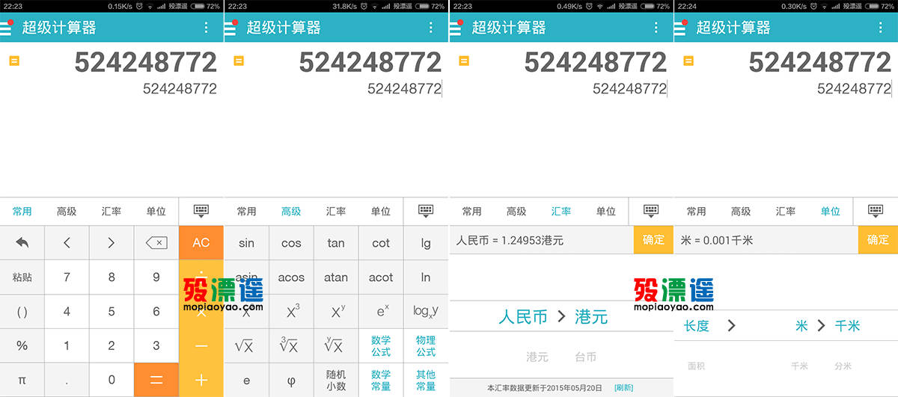This screenshot has height=397, width=898.
Task: Switch to 汇率 tab on the 常用 keypad screen
Action: (x=112, y=212)
